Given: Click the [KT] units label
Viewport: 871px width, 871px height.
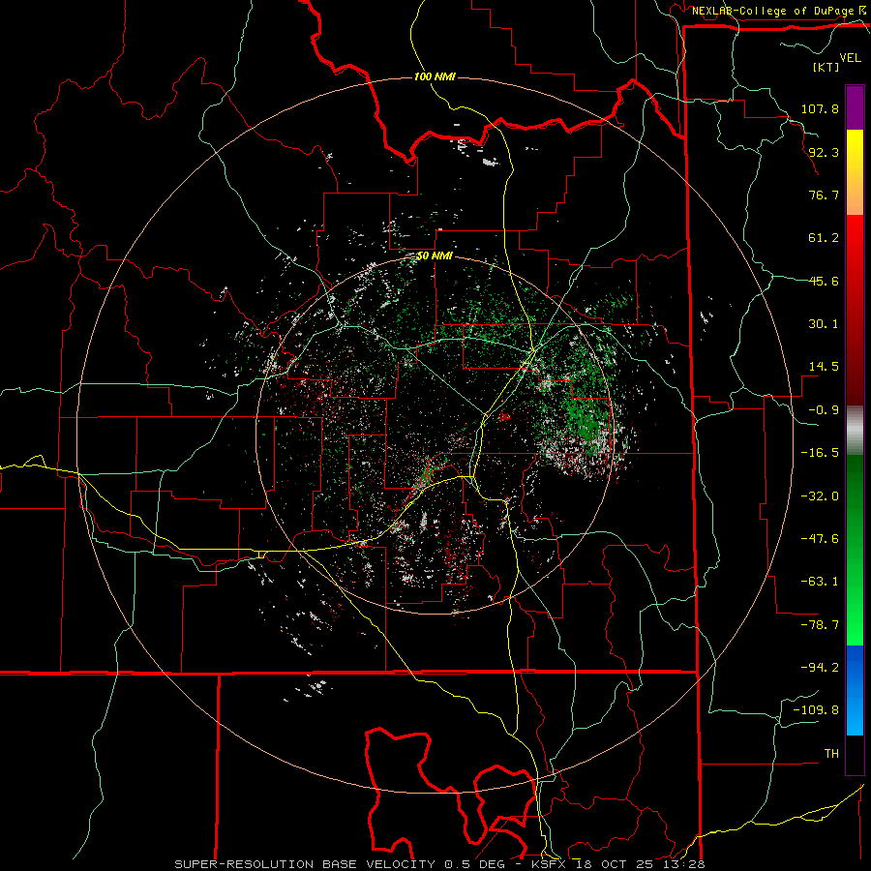Looking at the screenshot, I should 826,67.
